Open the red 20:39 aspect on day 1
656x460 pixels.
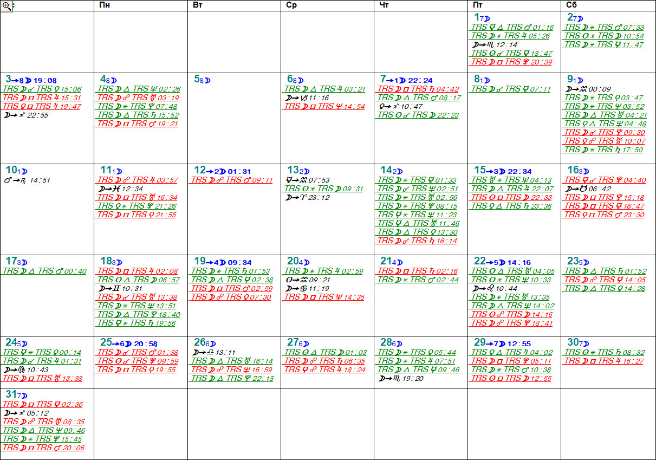(512, 62)
